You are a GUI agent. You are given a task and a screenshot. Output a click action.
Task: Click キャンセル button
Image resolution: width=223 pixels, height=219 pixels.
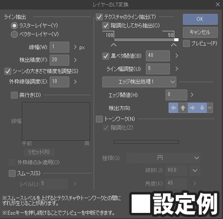(200, 32)
